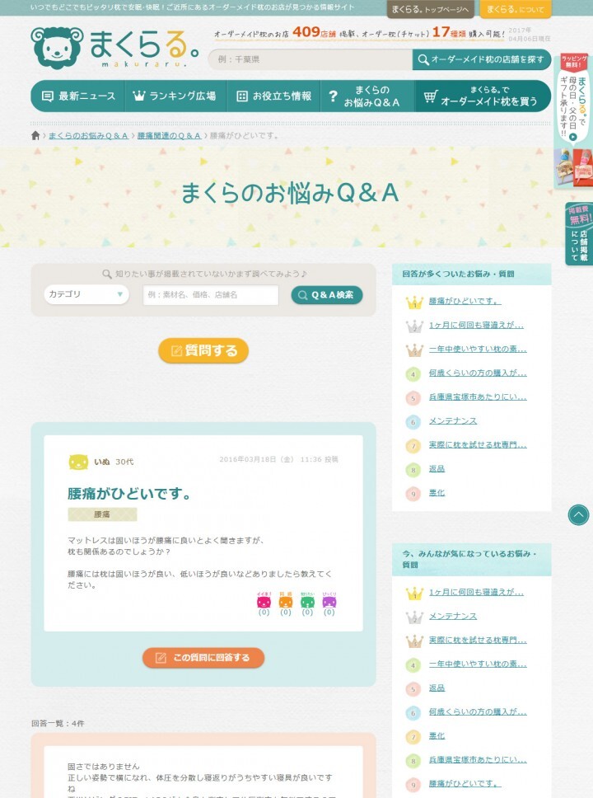Click the pink イイネ reaction face
The image size is (593, 798).
coord(264,602)
